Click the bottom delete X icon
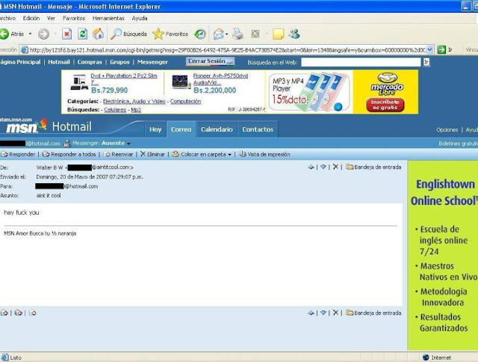 point(335,313)
